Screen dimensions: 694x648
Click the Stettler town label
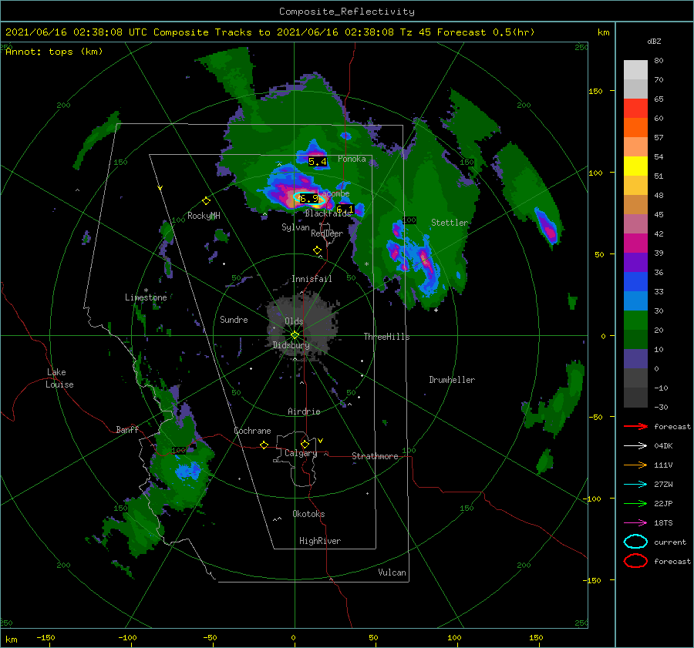click(450, 223)
